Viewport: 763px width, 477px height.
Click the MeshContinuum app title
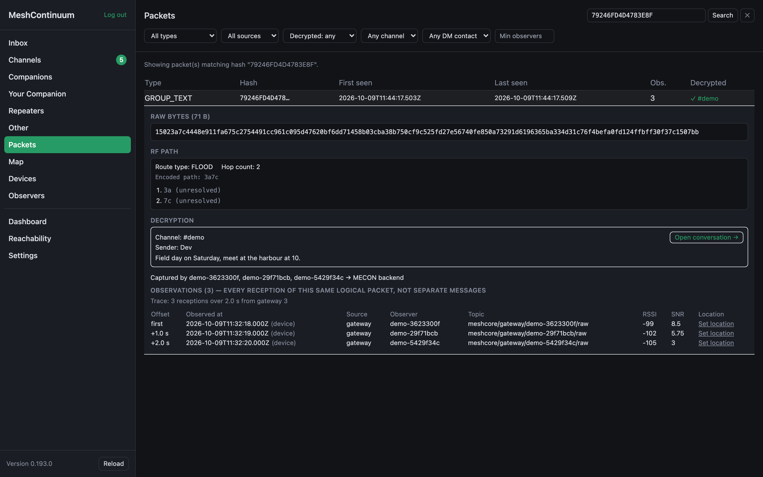41,15
